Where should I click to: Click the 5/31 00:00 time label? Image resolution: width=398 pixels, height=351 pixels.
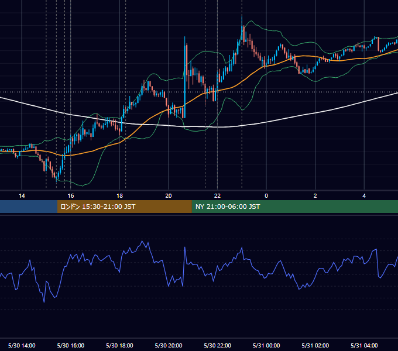click(x=266, y=345)
